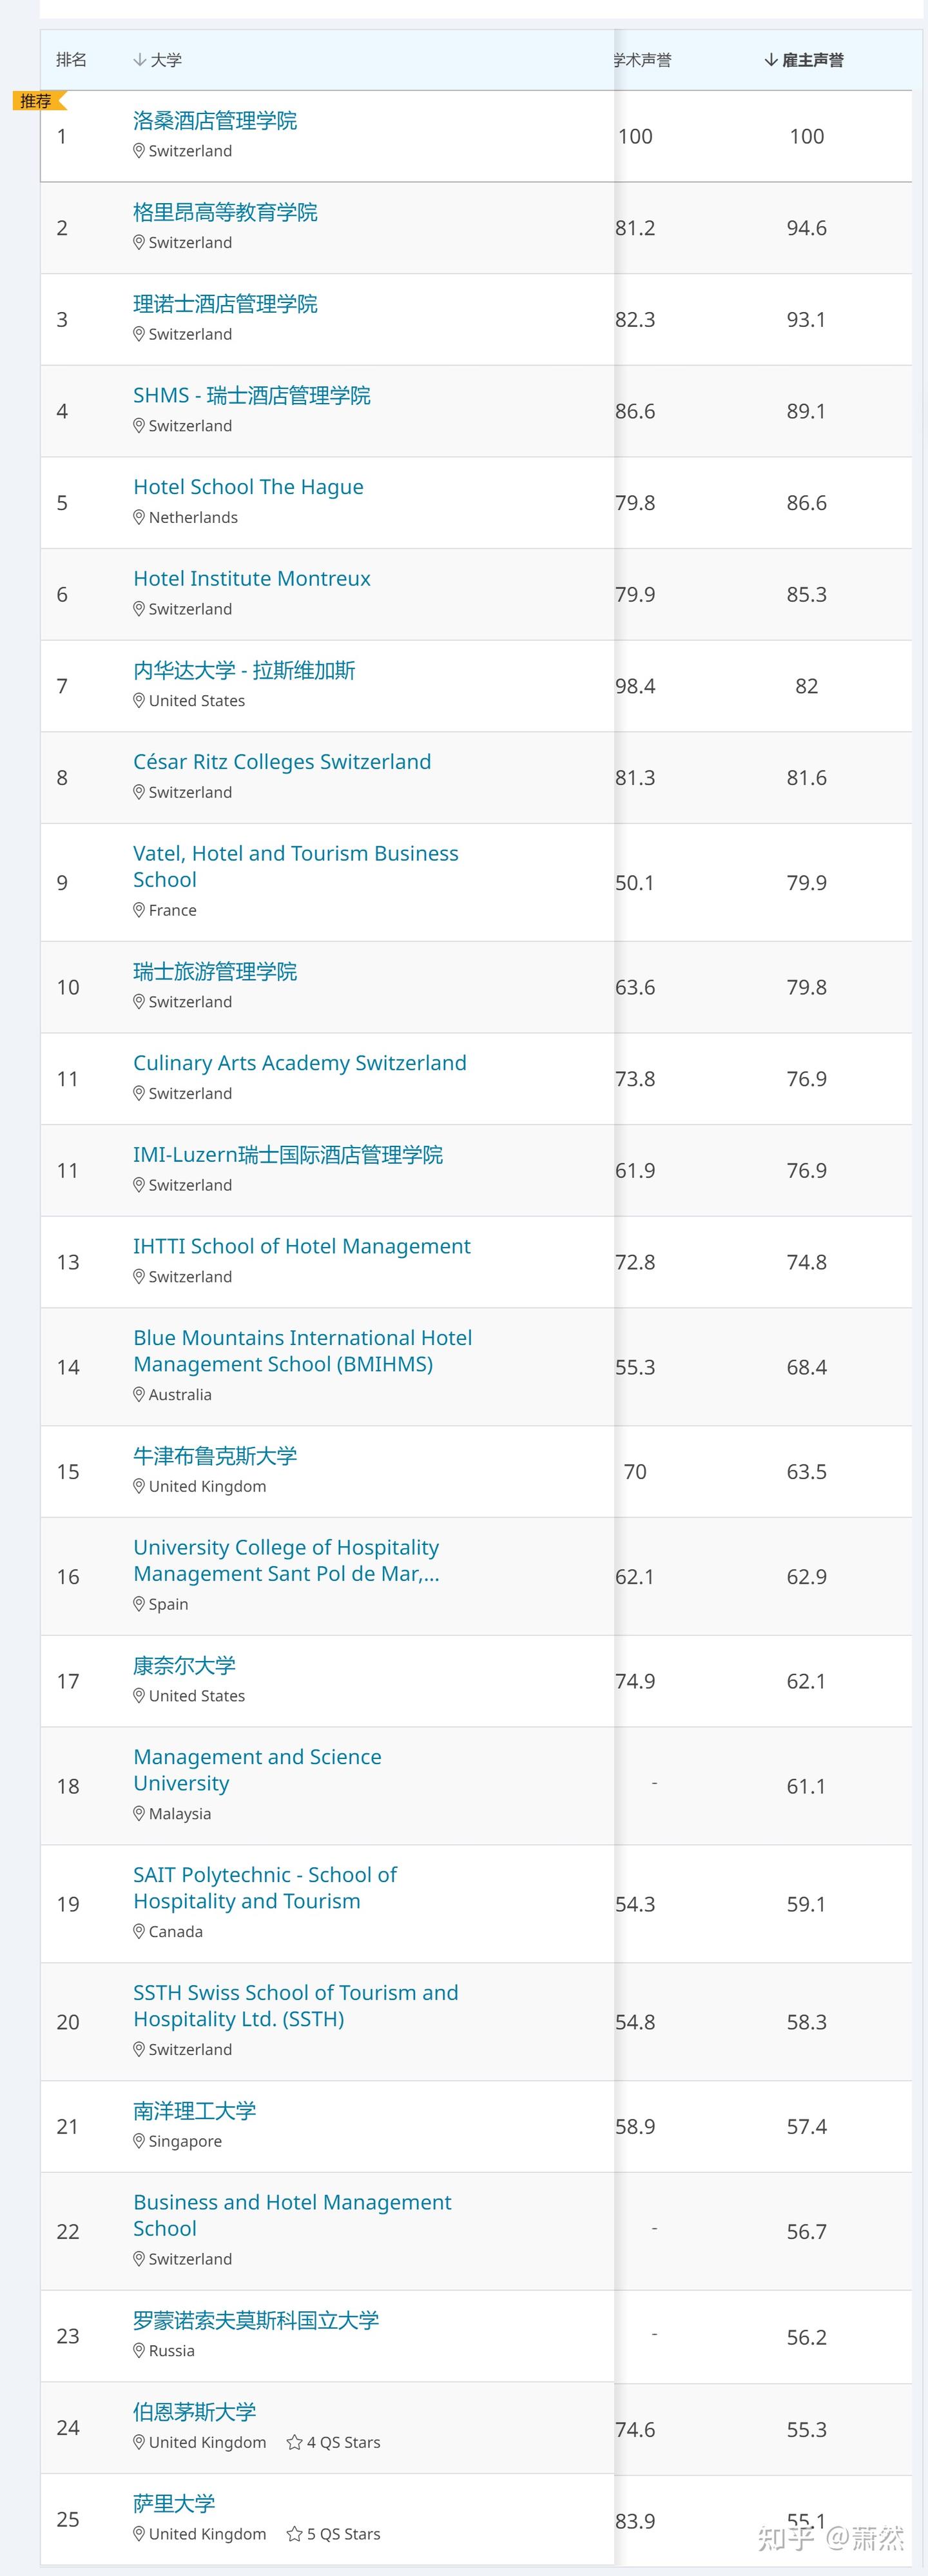
Task: Click pin icon under 格里昂高等教育学院
Action: coord(139,242)
